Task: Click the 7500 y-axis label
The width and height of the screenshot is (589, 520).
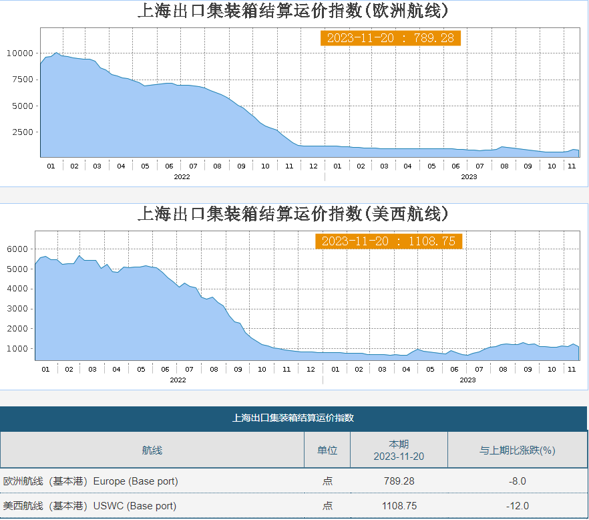Action: coord(23,80)
